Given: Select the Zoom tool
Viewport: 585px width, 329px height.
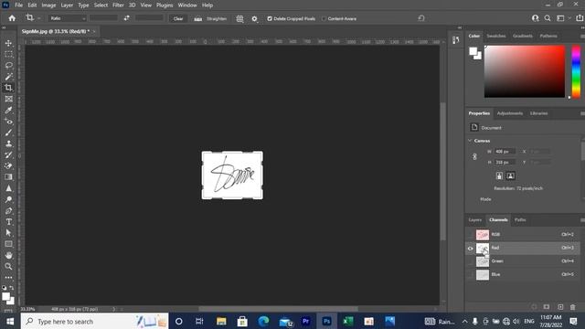Looking at the screenshot, I should pos(8,266).
